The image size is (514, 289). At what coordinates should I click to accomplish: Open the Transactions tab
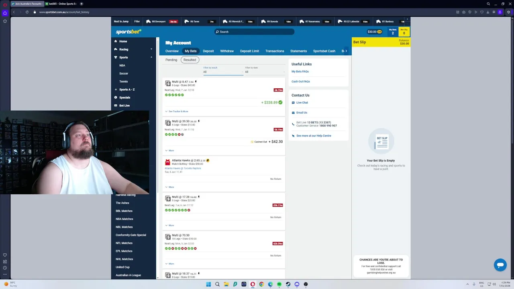[x=275, y=51]
